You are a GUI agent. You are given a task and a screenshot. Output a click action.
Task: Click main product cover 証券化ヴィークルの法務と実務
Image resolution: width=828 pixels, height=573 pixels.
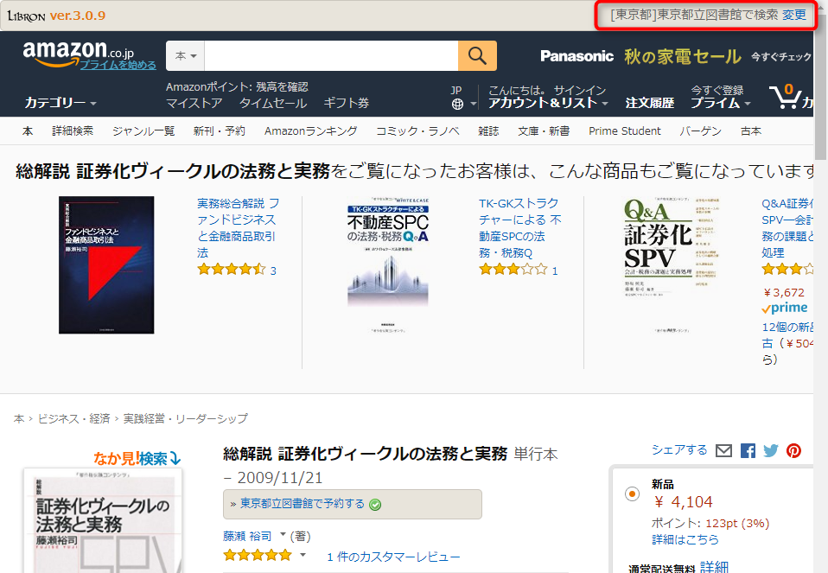coord(103,521)
